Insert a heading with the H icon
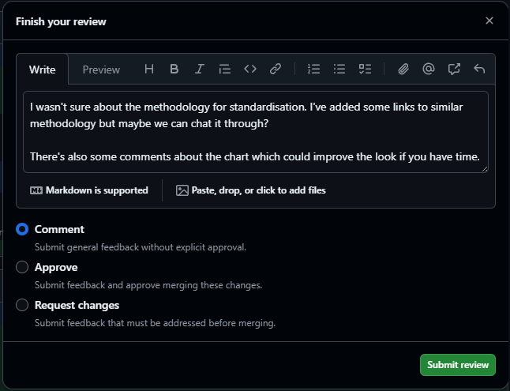Image resolution: width=510 pixels, height=391 pixels. (149, 70)
